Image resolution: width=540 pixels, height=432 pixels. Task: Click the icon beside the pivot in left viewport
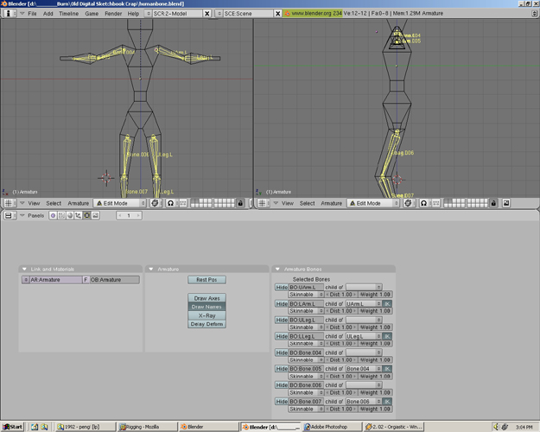point(183,203)
